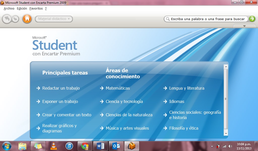
Task: Run search with the green arrow button
Action: [x=252, y=19]
